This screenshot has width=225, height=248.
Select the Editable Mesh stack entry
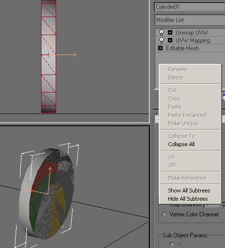click(183, 48)
